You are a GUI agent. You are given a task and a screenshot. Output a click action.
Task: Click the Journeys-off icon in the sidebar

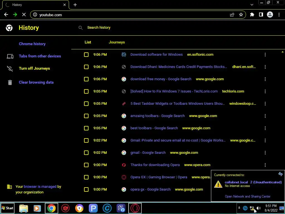coord(10,69)
